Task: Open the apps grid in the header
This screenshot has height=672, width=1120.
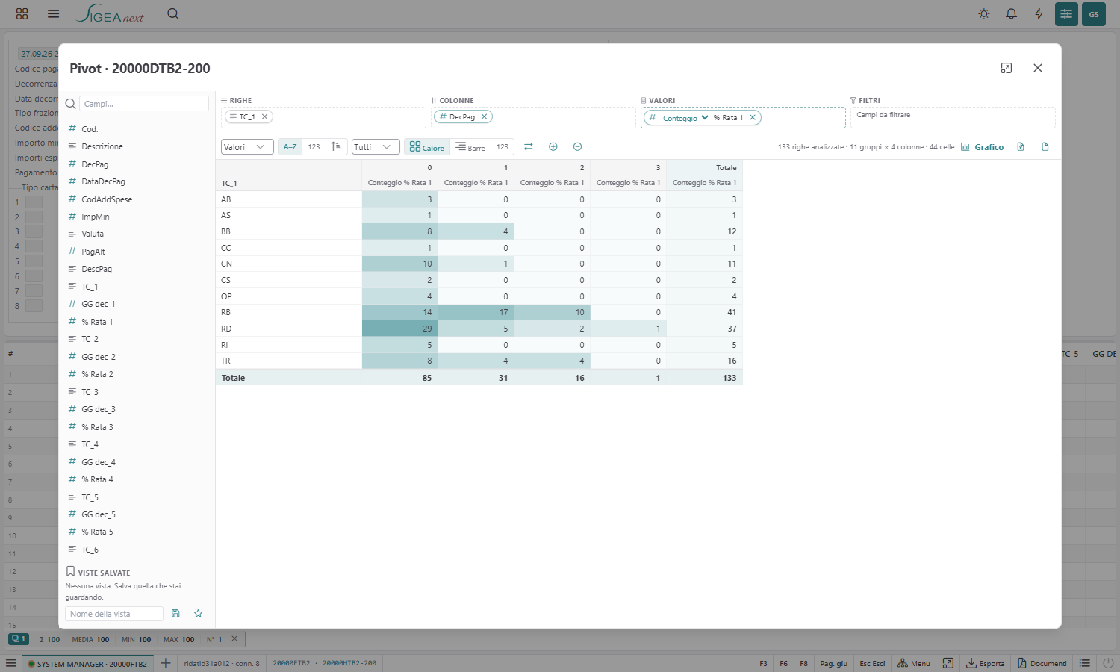Action: (22, 13)
